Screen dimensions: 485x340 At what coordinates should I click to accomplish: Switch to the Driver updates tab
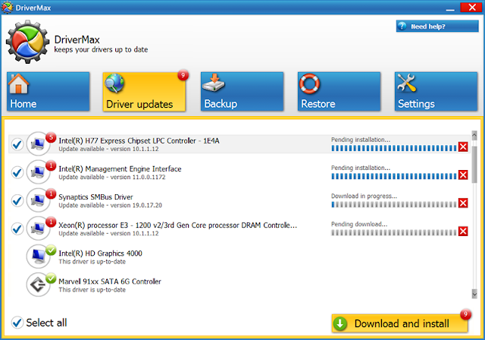point(144,91)
